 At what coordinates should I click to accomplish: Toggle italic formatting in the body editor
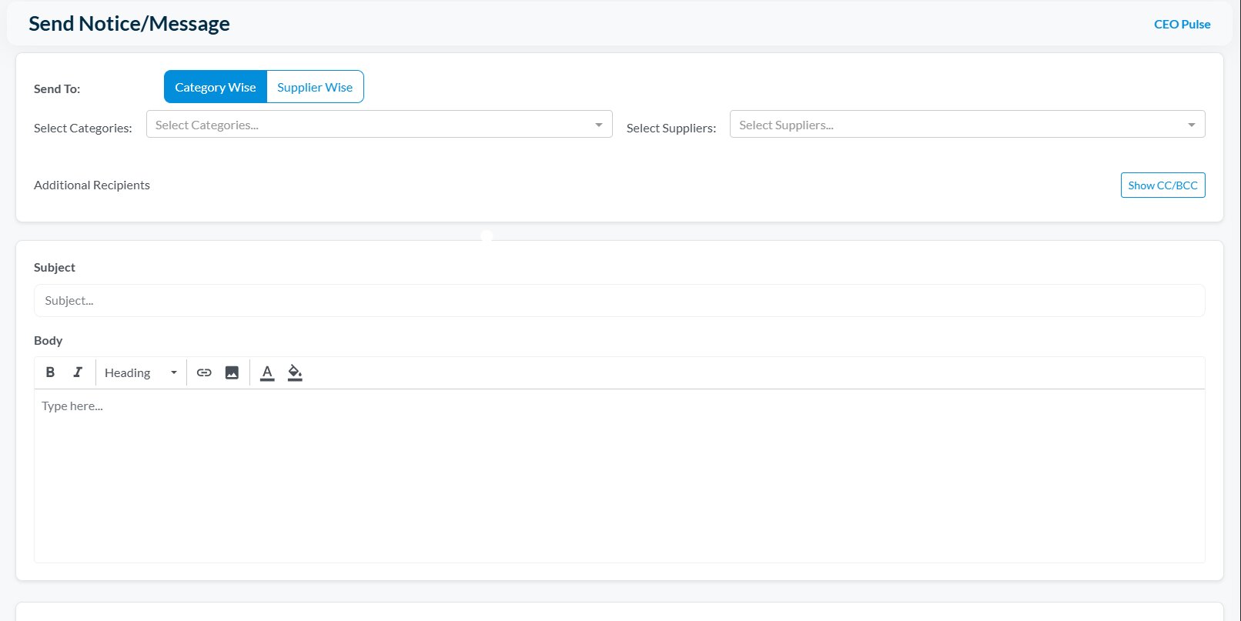[78, 372]
